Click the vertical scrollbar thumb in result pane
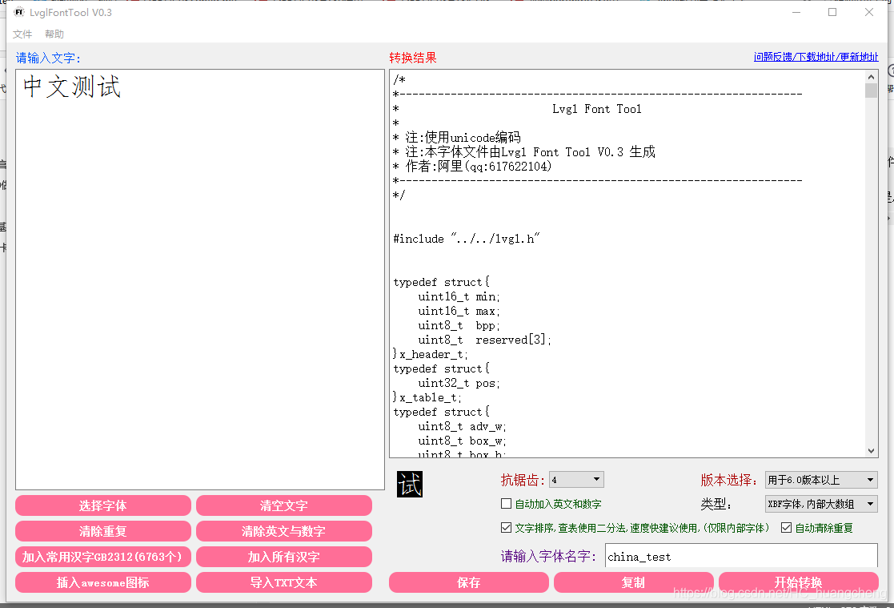Screen dimensions: 894x608 click(x=871, y=91)
